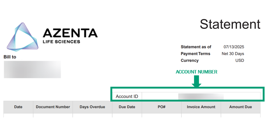The width and height of the screenshot is (272, 124).
Task: Click the Date column header
Action: tap(18, 107)
